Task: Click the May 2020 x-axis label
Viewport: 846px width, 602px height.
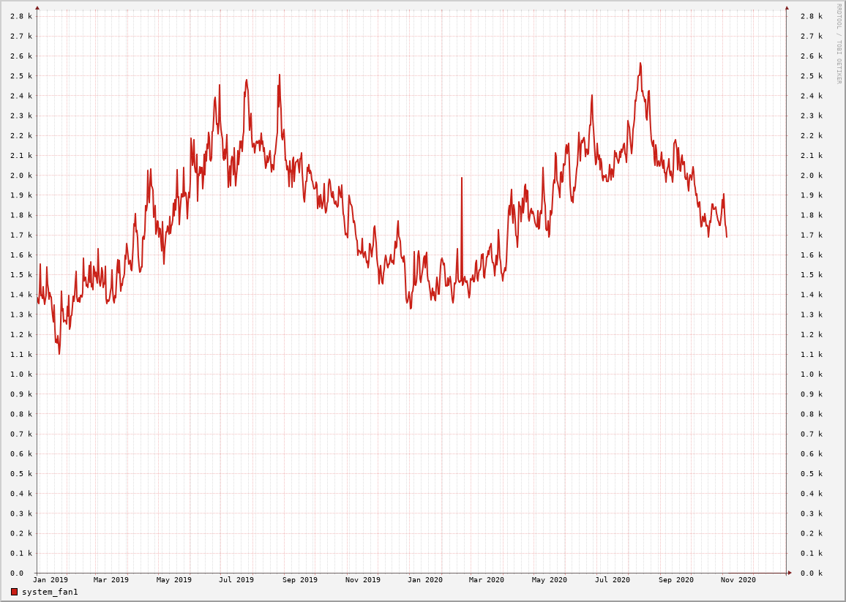Action: click(549, 580)
